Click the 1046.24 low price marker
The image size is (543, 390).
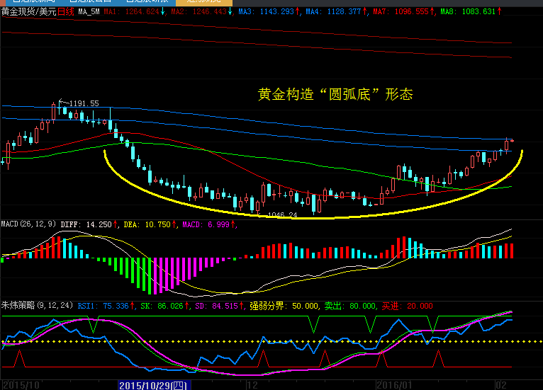coord(281,213)
